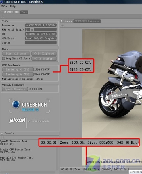142x174 pixels.
Task: Run the Rendering (1 CPU) benchmark
Action: (x=18, y=69)
